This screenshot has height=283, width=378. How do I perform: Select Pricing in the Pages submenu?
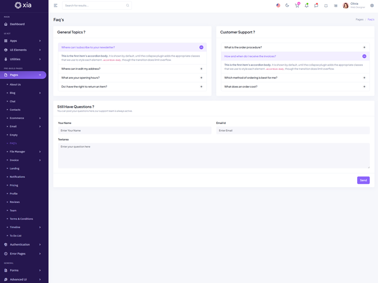[x=14, y=185]
